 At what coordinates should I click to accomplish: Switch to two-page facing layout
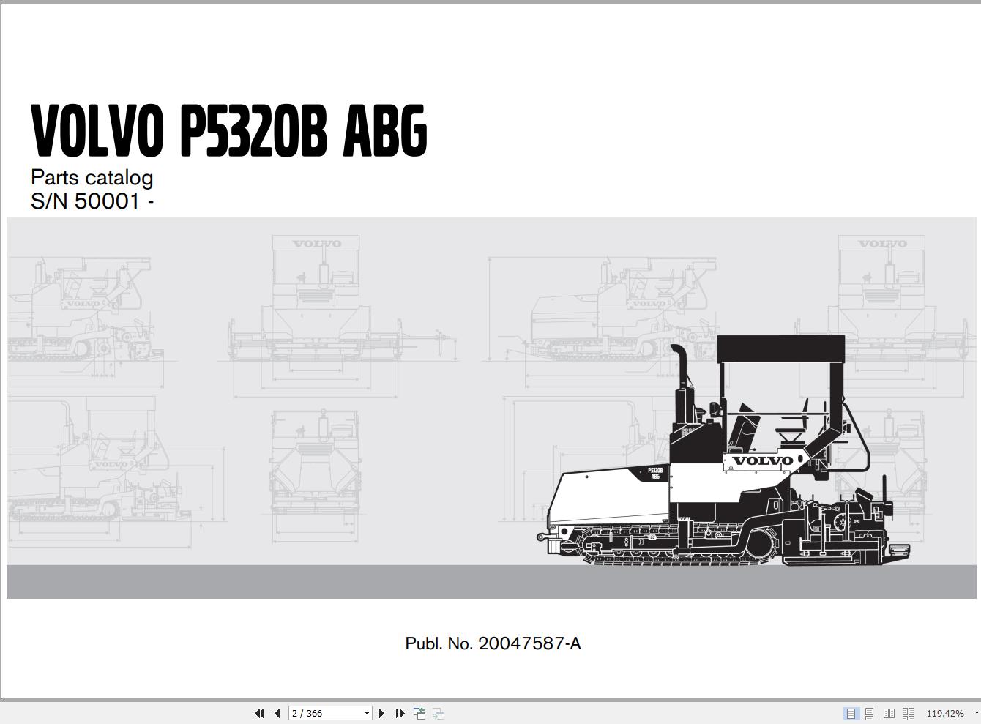889,713
